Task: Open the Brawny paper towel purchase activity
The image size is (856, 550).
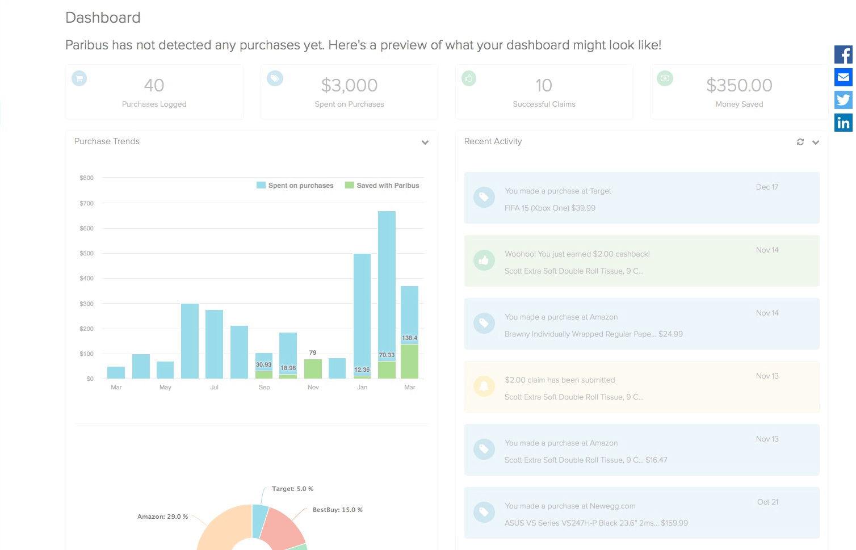Action: click(x=642, y=324)
